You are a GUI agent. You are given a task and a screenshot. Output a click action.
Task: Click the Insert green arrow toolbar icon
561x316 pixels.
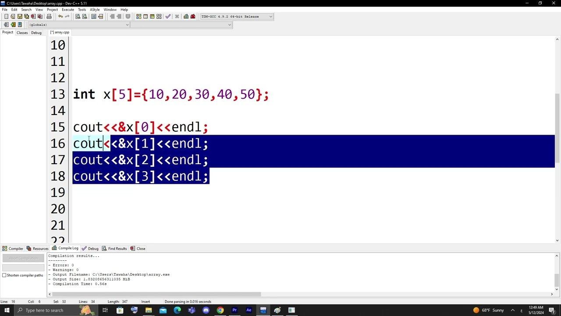13,25
